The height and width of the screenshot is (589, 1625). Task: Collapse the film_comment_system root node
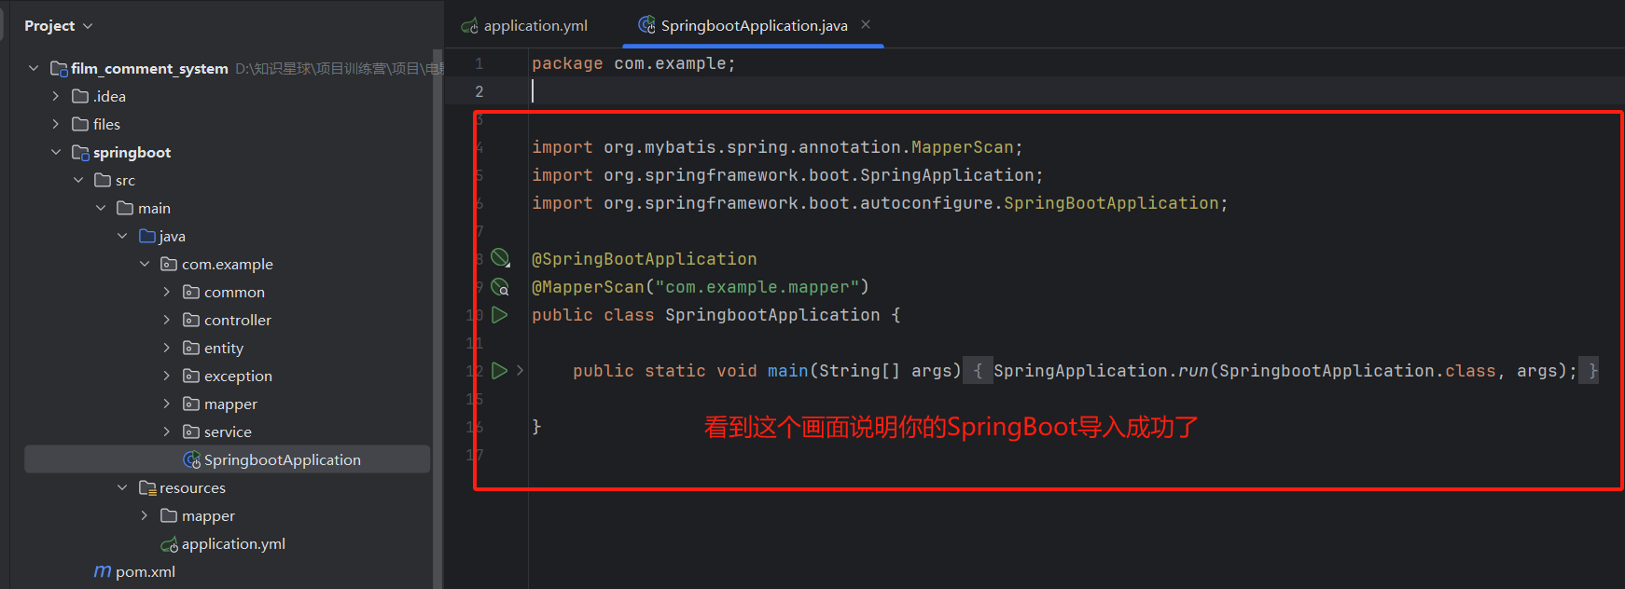pos(34,69)
